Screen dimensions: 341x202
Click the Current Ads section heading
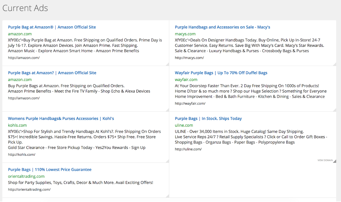click(x=25, y=8)
